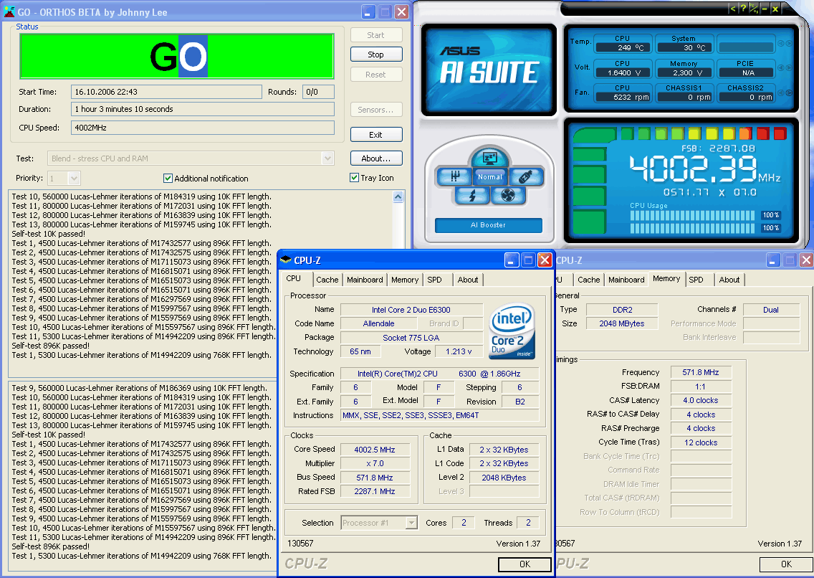814x578 pixels.
Task: Click the Start Time field
Action: [166, 92]
